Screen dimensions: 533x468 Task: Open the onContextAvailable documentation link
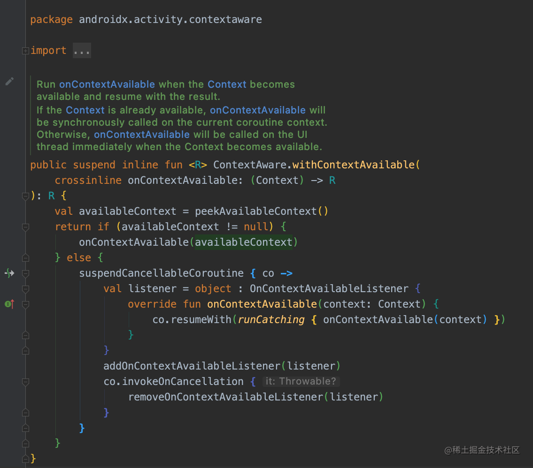(107, 84)
